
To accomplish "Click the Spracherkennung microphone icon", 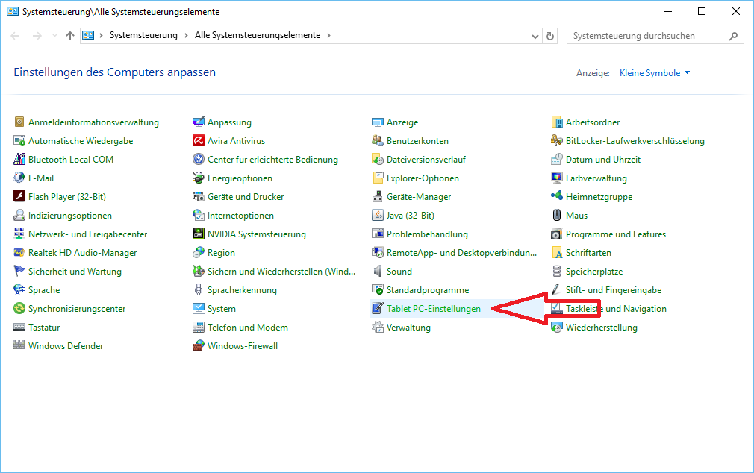I will (198, 289).
